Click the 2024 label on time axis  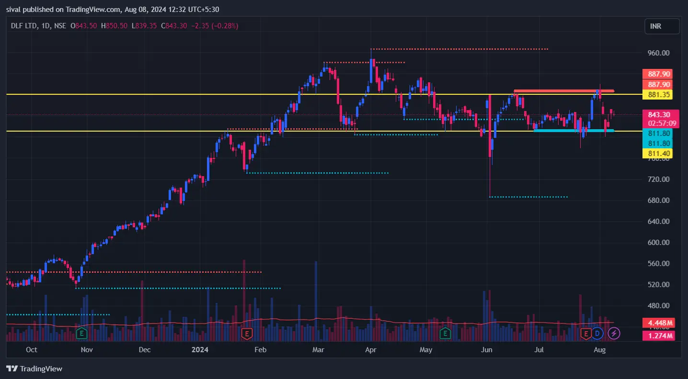pos(200,350)
